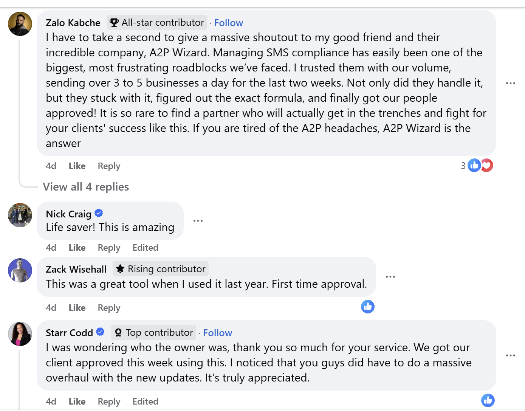Image resolution: width=525 pixels, height=411 pixels.
Task: Click the Rising contributor badge
Action: pos(161,269)
